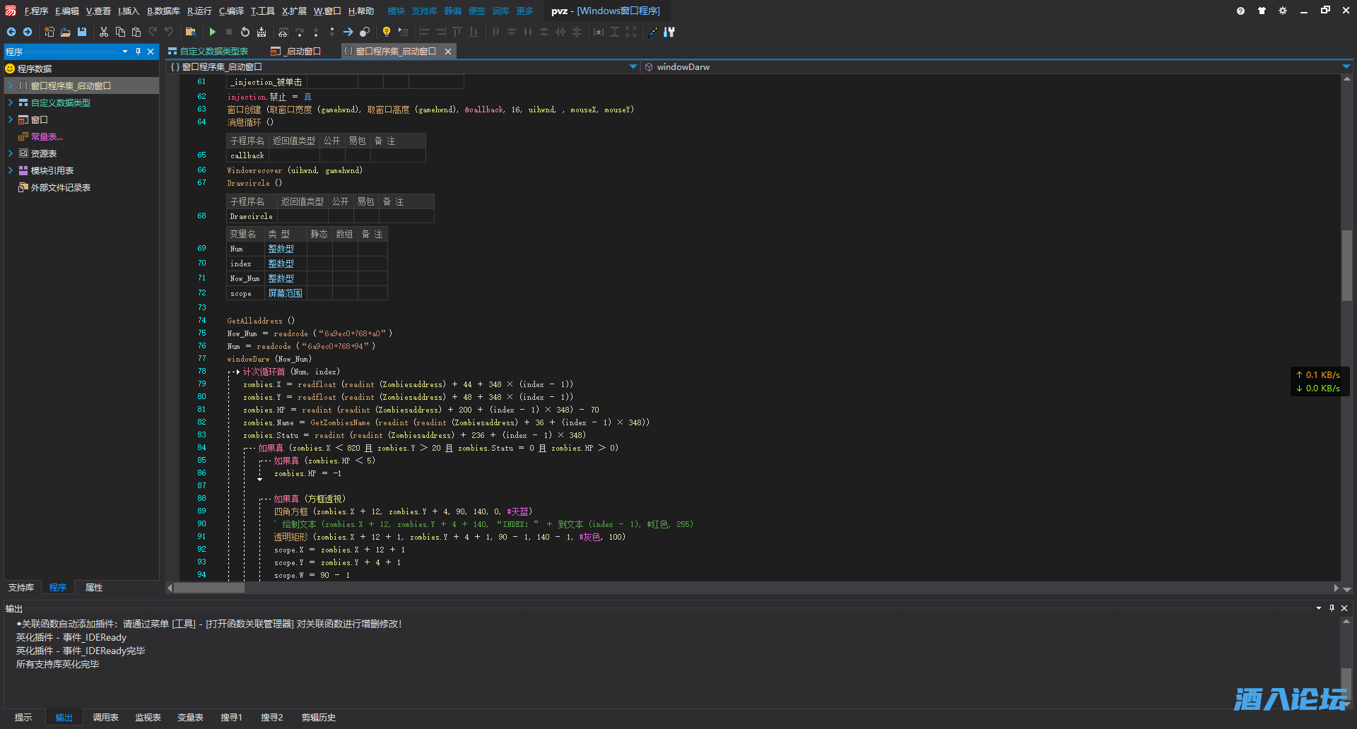Viewport: 1357px width, 729px height.
Task: Open the T.工具 menu
Action: 262,11
